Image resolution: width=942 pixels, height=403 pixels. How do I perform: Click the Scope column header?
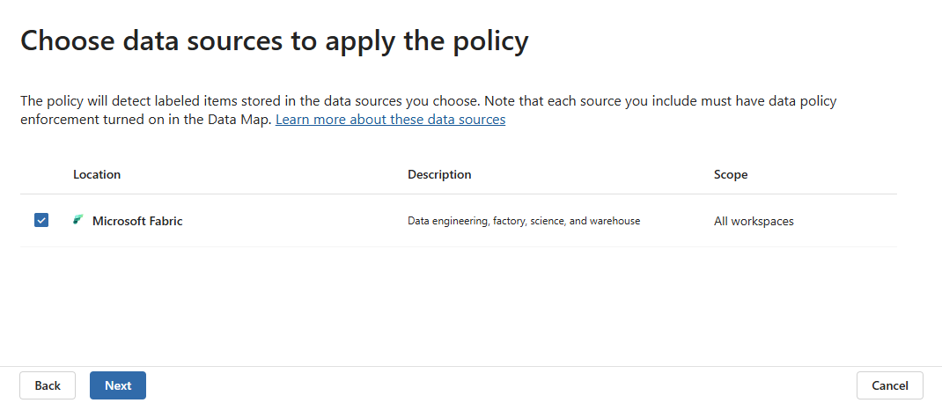pyautogui.click(x=731, y=174)
